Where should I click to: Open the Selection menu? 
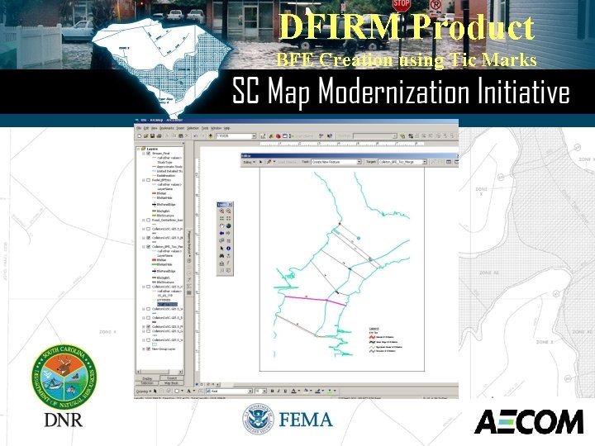point(193,128)
